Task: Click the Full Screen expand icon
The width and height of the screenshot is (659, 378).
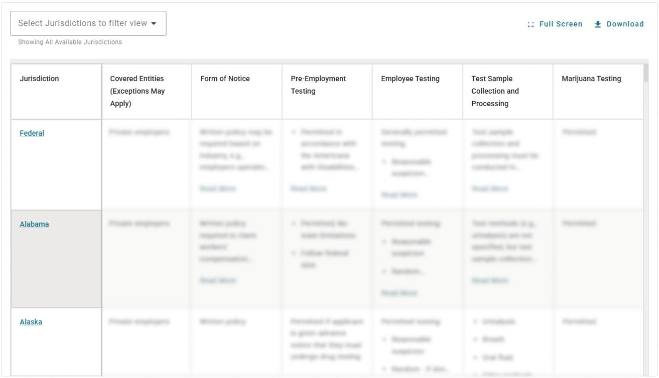Action: (530, 24)
